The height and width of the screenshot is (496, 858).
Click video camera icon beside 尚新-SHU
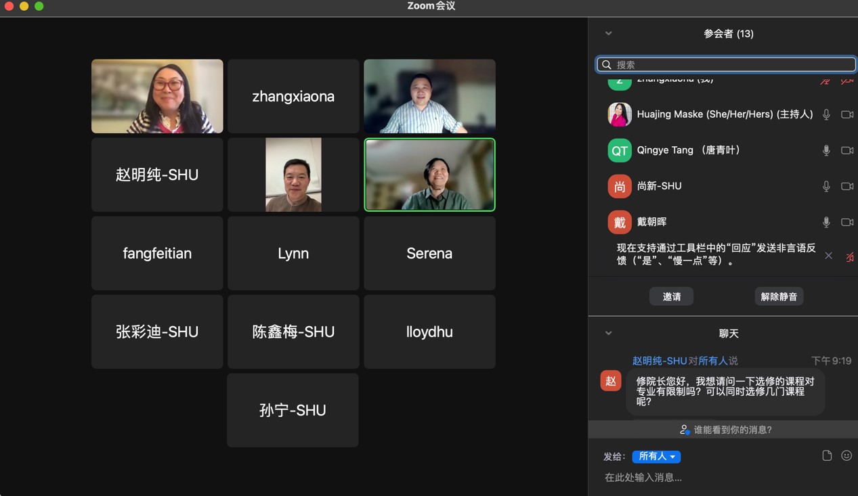[846, 186]
